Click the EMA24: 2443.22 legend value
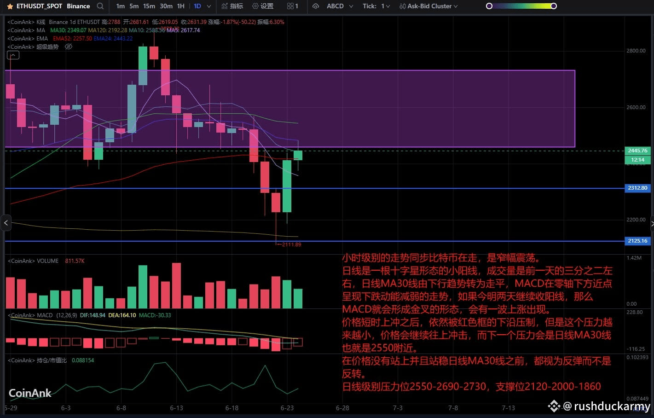The width and height of the screenshot is (654, 418). (x=113, y=39)
